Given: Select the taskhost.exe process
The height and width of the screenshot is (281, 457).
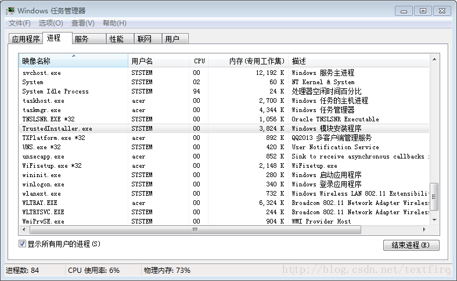Looking at the screenshot, I should coord(44,100).
